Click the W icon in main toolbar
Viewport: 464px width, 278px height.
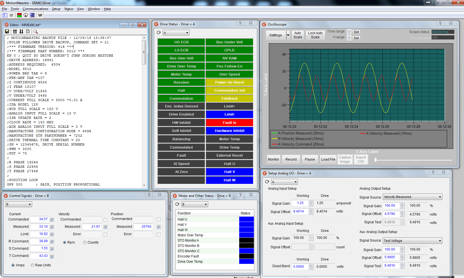(40, 15)
